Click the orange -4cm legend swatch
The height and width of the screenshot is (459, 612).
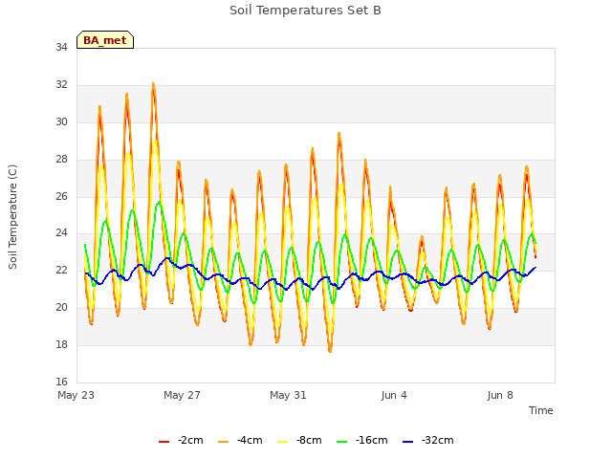pyautogui.click(x=223, y=442)
